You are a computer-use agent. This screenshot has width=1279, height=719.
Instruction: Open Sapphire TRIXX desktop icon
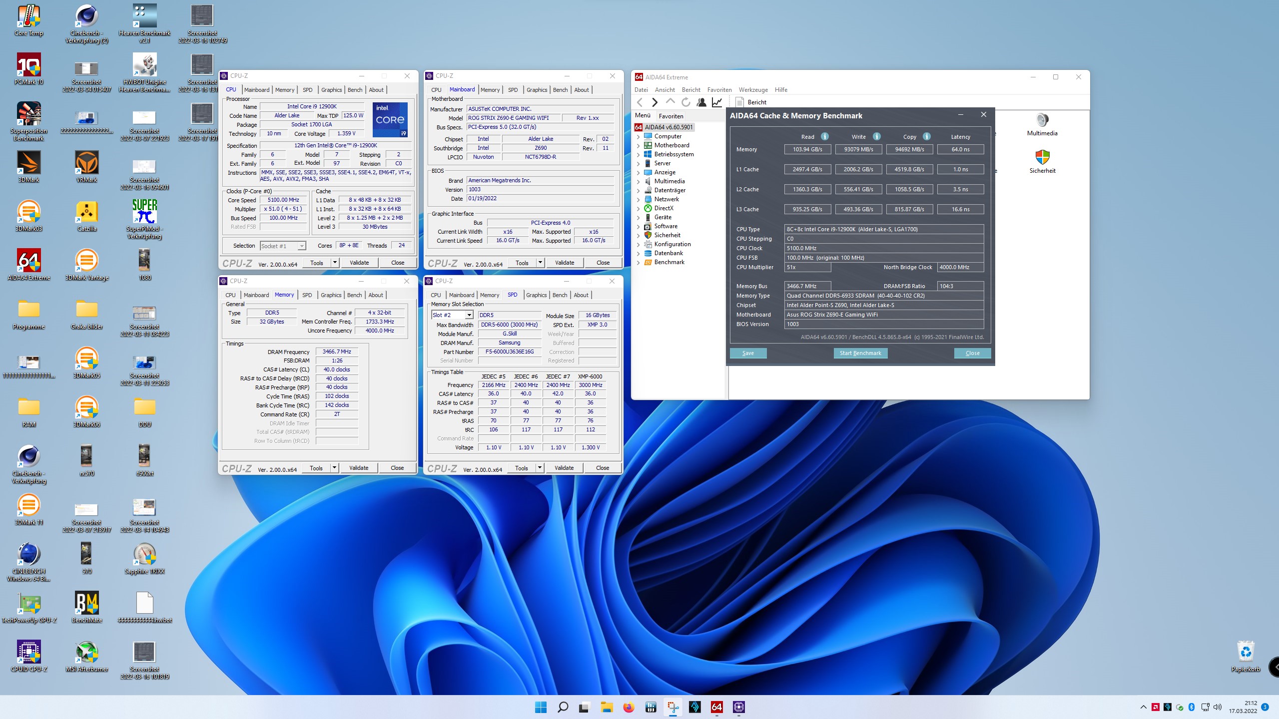pyautogui.click(x=145, y=558)
